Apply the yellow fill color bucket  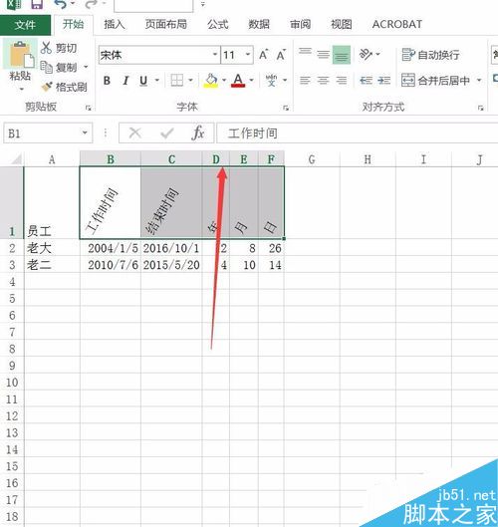tap(211, 81)
